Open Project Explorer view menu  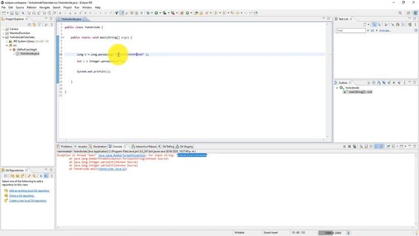52,25
